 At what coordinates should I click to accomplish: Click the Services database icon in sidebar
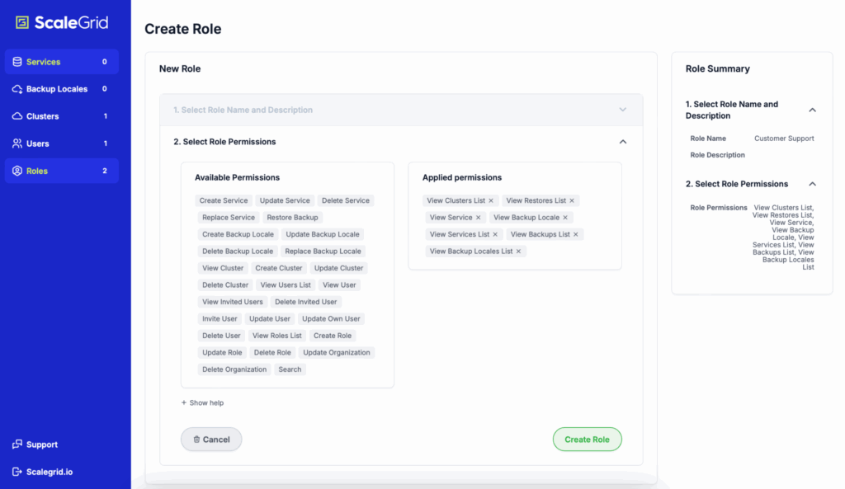click(x=17, y=62)
